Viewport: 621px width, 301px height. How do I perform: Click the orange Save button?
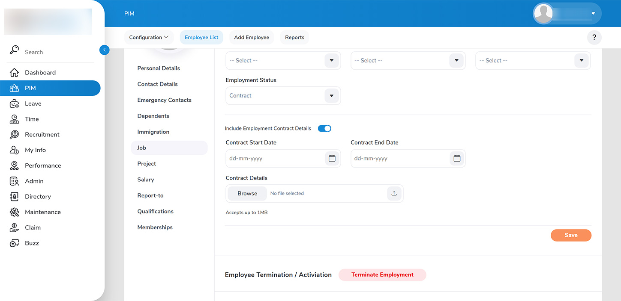[x=570, y=236]
